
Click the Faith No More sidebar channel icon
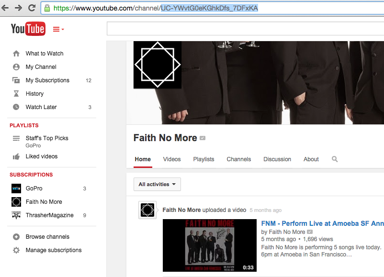[x=16, y=202]
